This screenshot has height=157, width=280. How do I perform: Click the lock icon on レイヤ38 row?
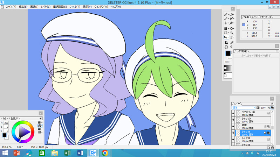pyautogui.click(x=268, y=133)
